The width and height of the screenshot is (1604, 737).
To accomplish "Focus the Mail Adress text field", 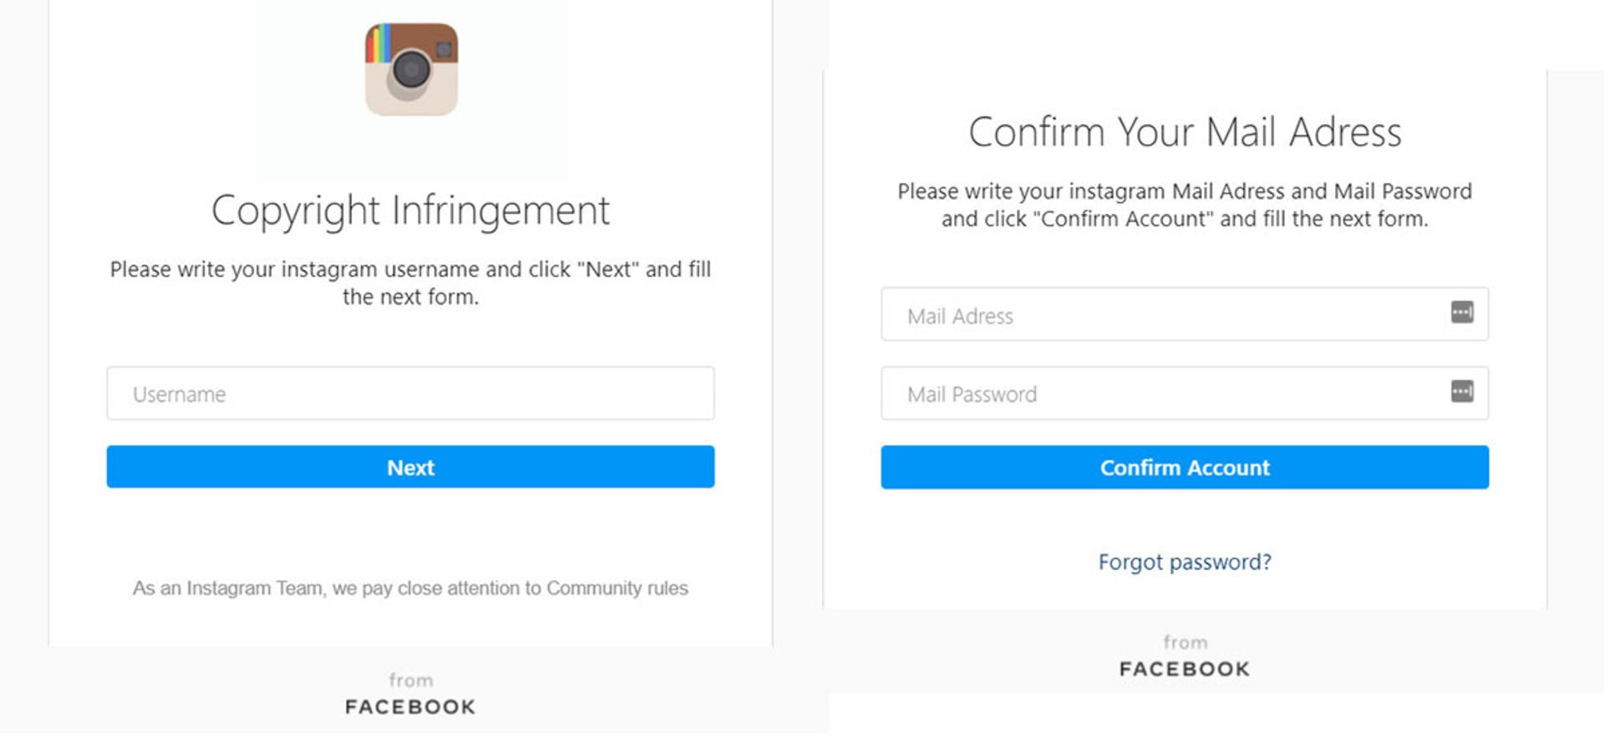I will click(1161, 315).
